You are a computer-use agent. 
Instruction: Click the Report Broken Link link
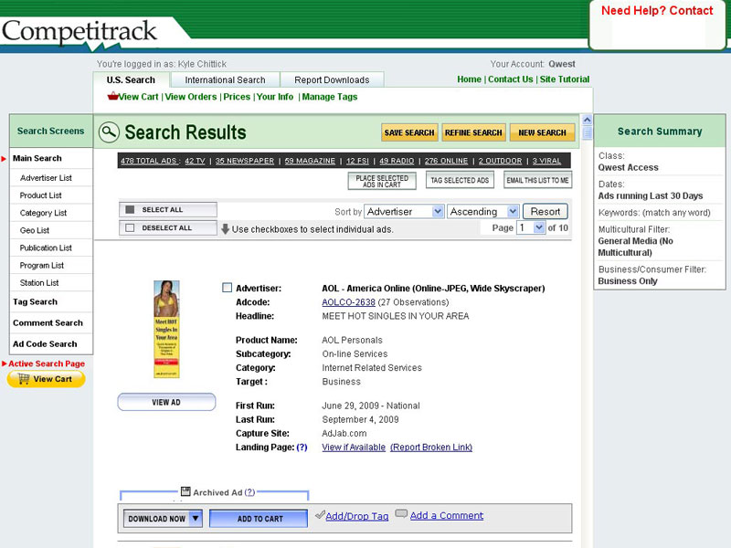pos(431,447)
